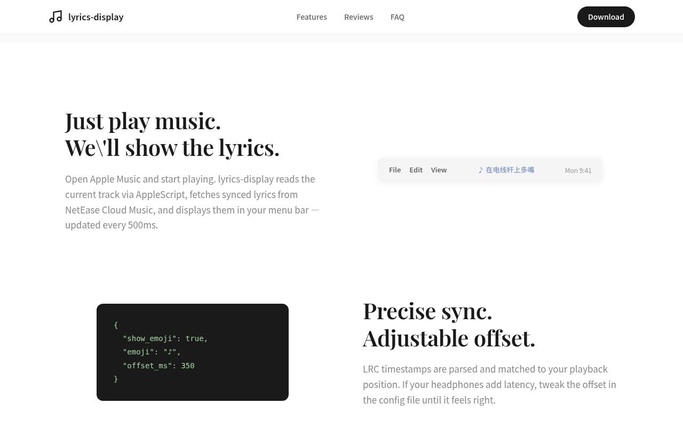Open the Reviews nav link

pos(359,17)
